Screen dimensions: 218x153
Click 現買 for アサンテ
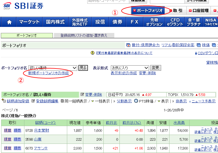coord(8,148)
